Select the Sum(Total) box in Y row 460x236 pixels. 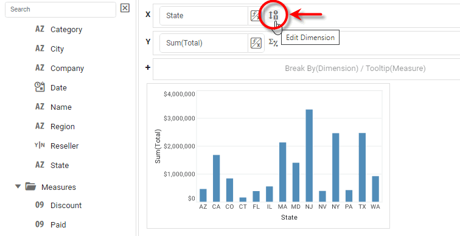[x=204, y=43]
